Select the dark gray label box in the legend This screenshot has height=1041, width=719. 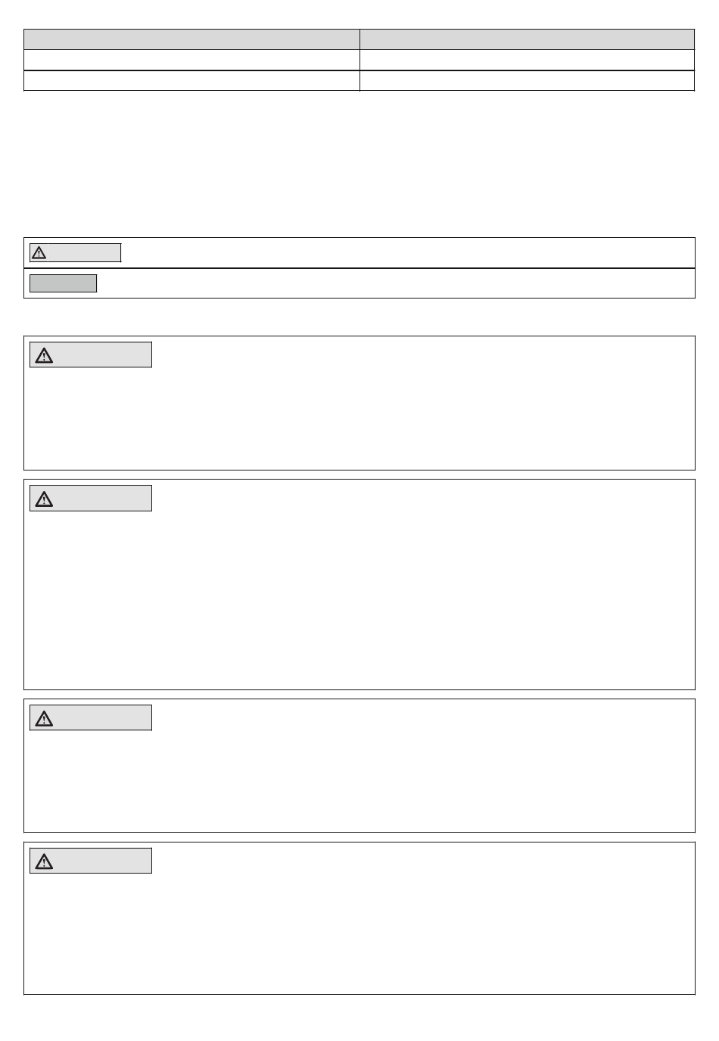coord(63,283)
